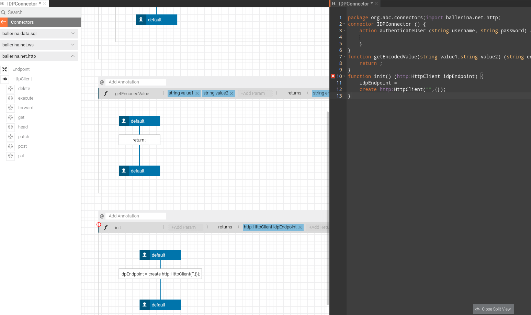This screenshot has width=531, height=315.
Task: Click the gear icon for execute action
Action: pos(11,98)
